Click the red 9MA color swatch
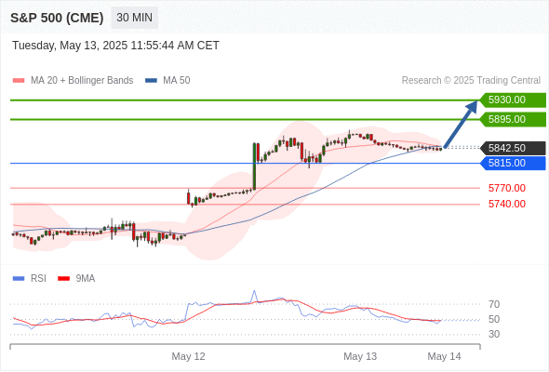The width and height of the screenshot is (549, 372). coord(63,279)
